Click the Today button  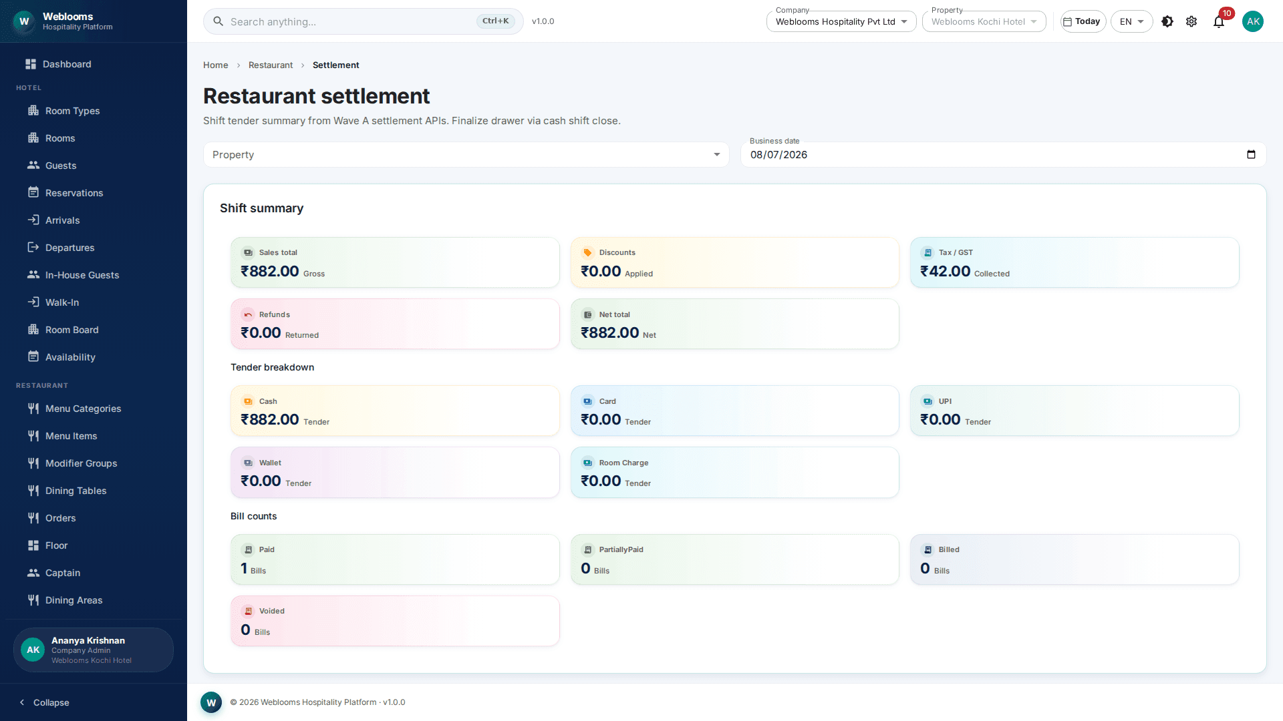pyautogui.click(x=1083, y=21)
